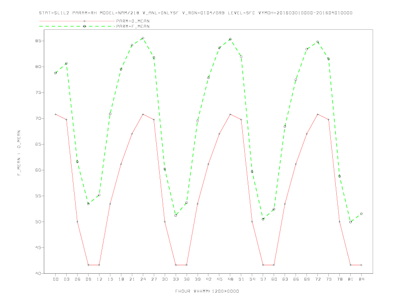This screenshot has height=304, width=394.
Task: Click the x-axis tick label 03
Action: 66,279
